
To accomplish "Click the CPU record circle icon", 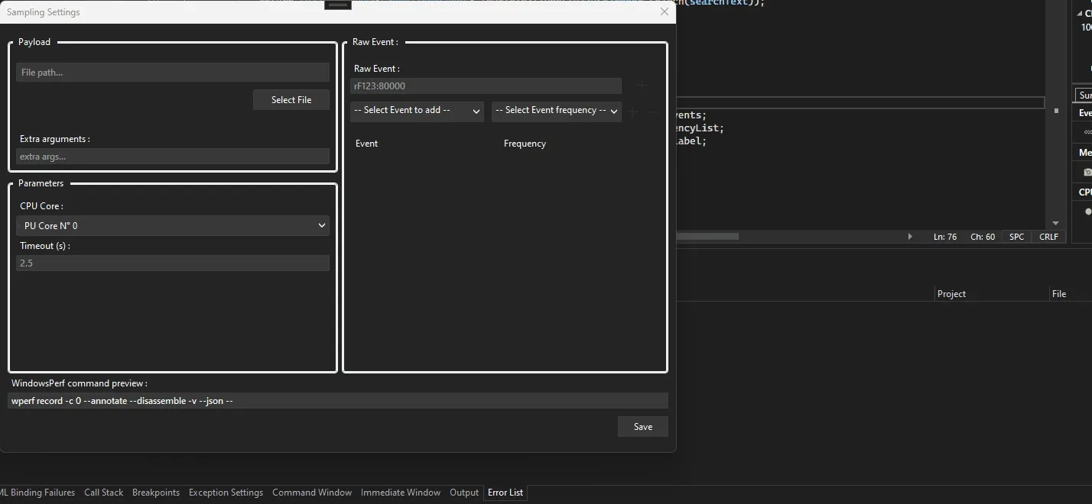I will [x=1087, y=212].
